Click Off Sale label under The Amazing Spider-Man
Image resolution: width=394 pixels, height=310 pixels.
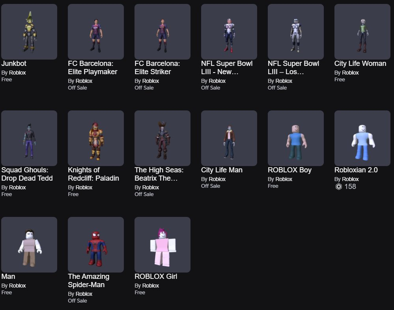click(x=77, y=301)
